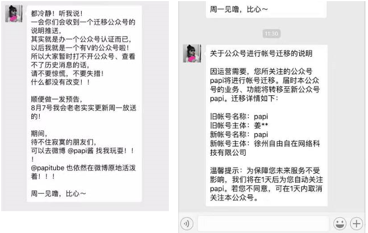This screenshot has width=368, height=233.
Task: Tap the 因运营需要 paragraph in notice
Action: tap(265, 85)
